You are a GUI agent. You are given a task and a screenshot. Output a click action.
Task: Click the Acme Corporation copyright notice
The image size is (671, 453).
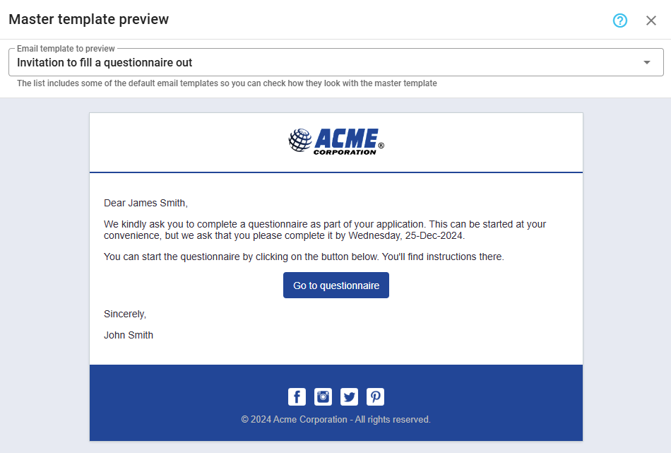tap(335, 419)
